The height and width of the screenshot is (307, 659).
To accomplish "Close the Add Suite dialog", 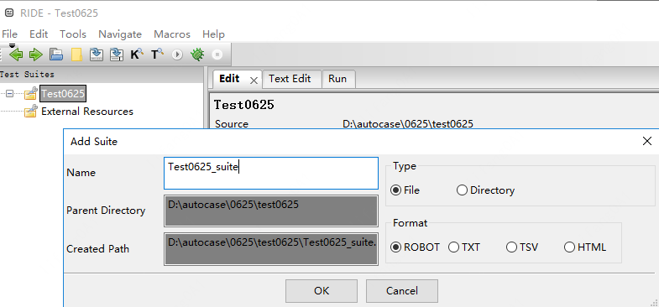I will [x=647, y=141].
